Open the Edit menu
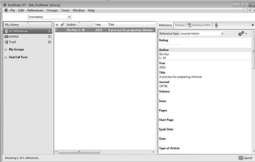 [21, 10]
